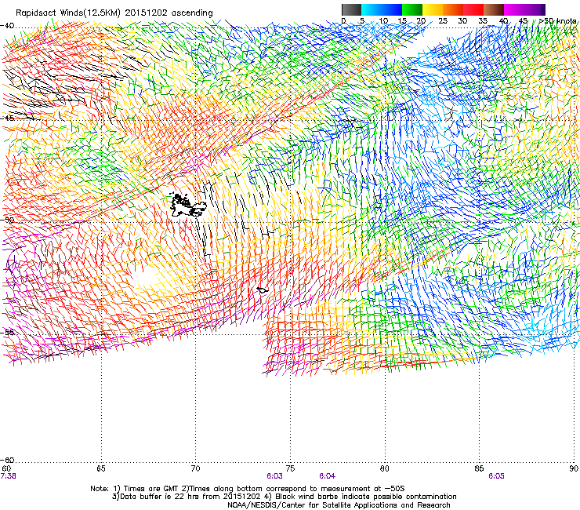Viewport: 580px width, 510px height.
Task: Click the NOAA/NESDIS credit line
Action: tap(339, 505)
